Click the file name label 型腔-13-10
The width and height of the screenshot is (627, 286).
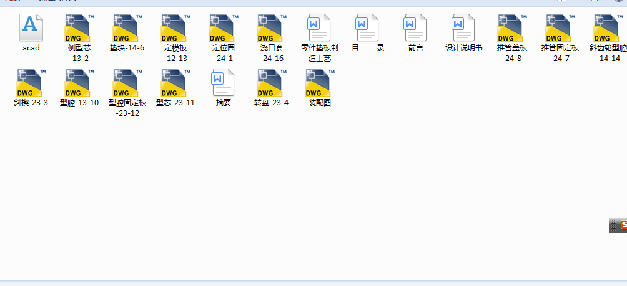pyautogui.click(x=79, y=103)
